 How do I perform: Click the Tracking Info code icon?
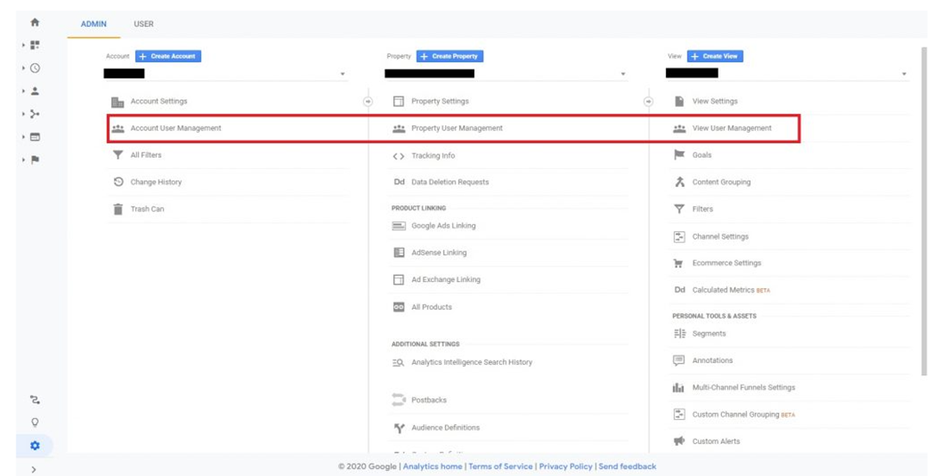pos(399,156)
